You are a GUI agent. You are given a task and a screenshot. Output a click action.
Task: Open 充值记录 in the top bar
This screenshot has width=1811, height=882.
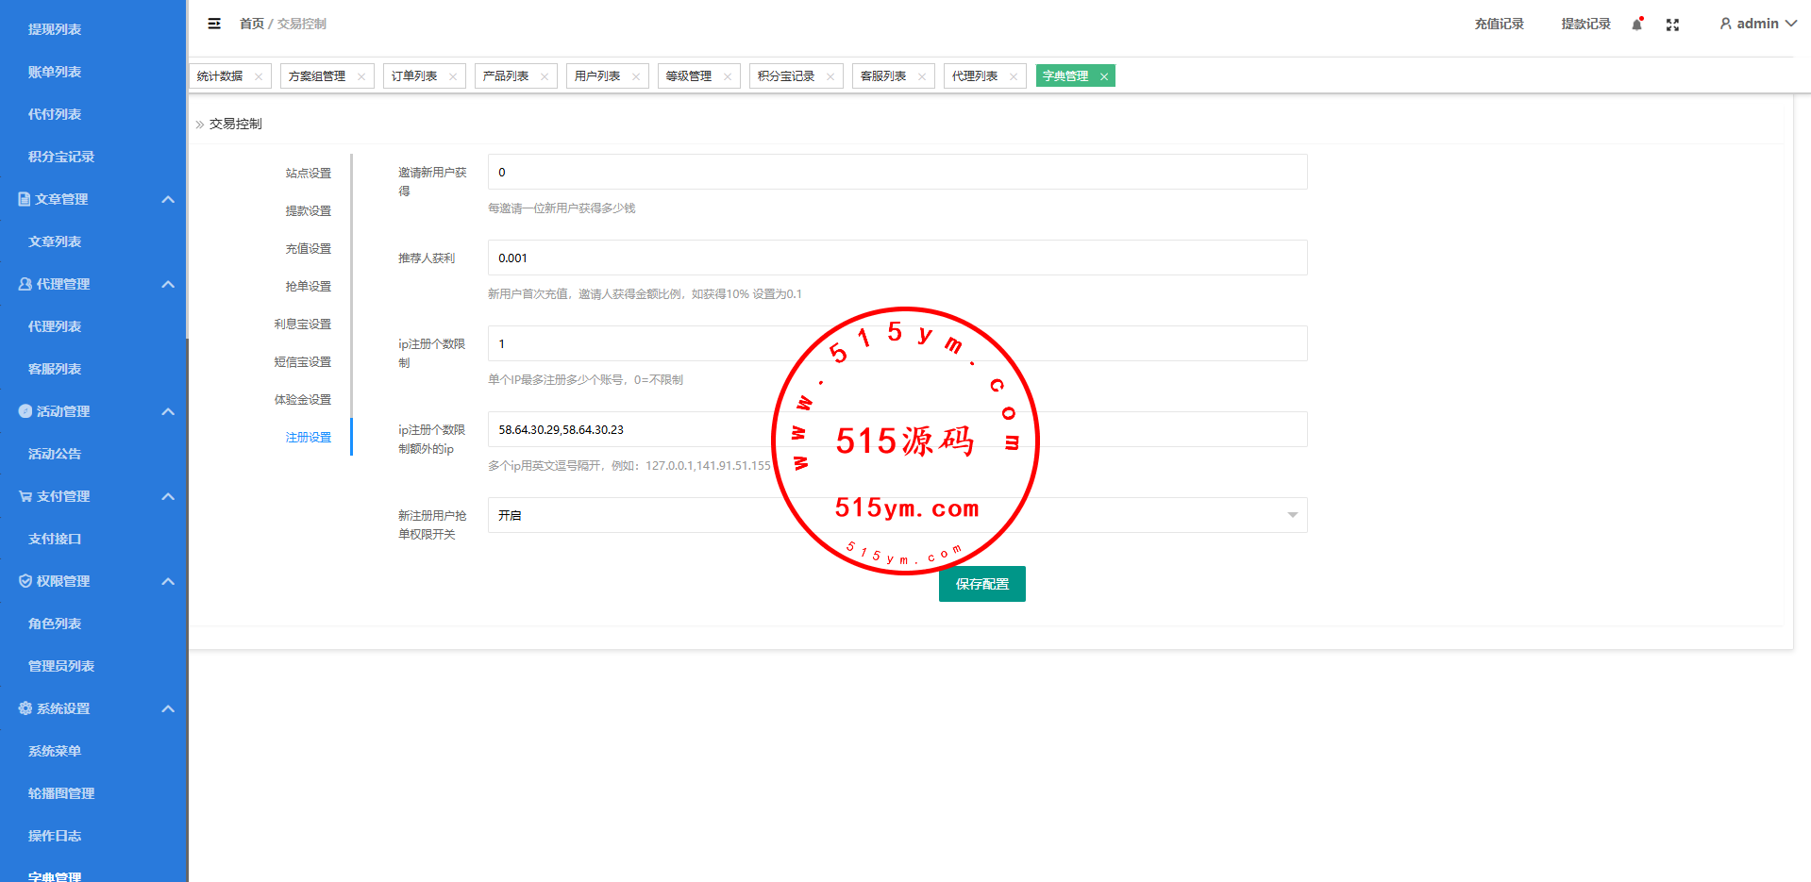point(1499,24)
